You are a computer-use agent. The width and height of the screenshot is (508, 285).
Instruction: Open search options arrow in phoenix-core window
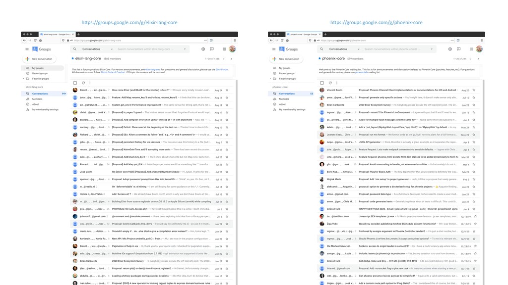pyautogui.click(x=432, y=49)
